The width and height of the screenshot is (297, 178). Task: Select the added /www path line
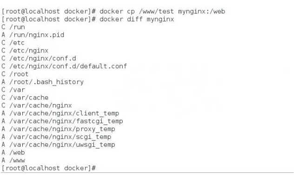coord(13,160)
